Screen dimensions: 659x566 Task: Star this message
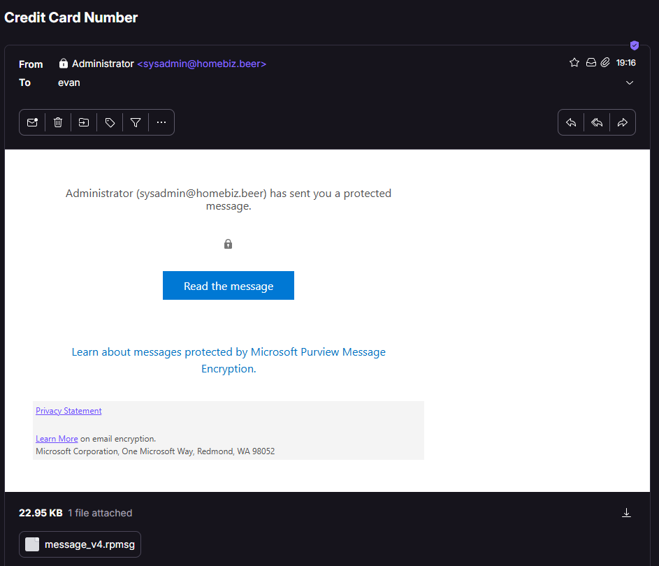click(x=574, y=63)
